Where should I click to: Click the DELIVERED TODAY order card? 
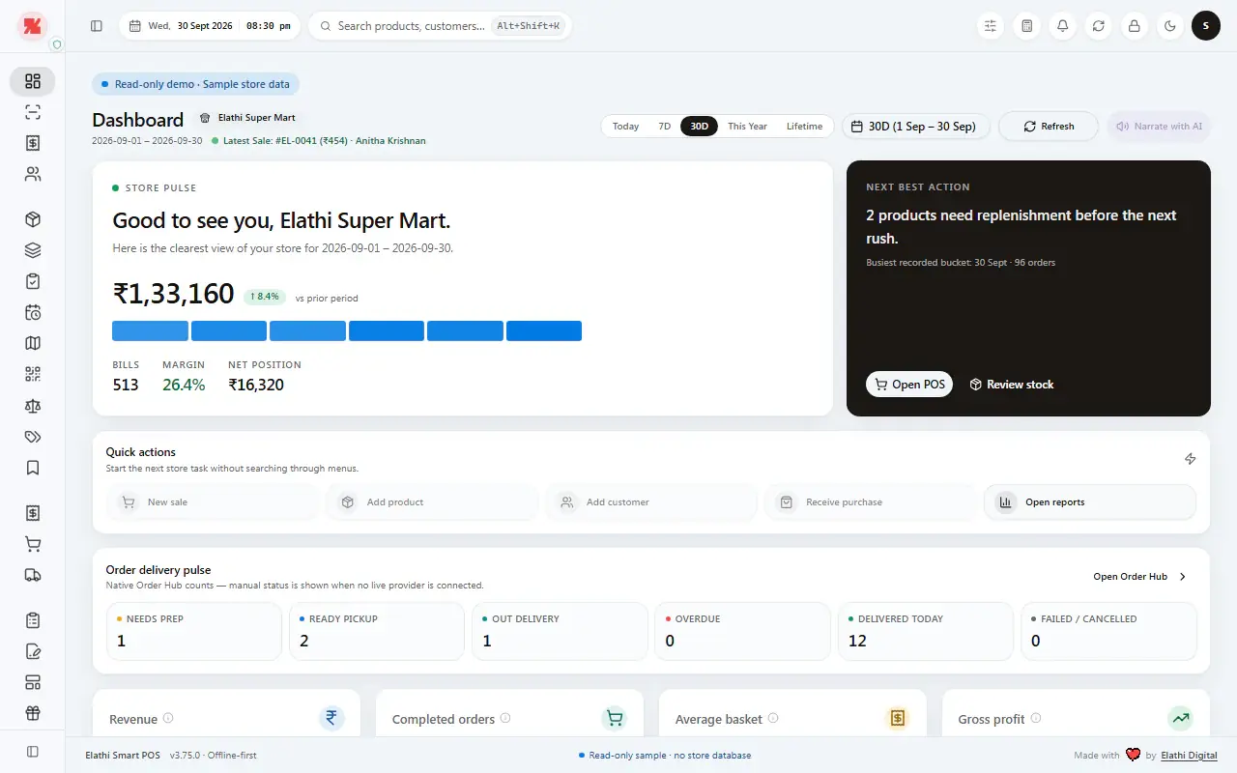pos(926,631)
